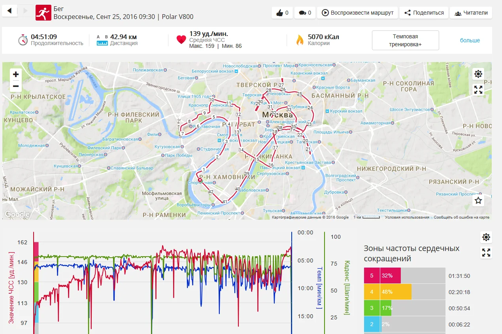Go to next training session arrow
This screenshot has height=334, width=502.
pos(25,11)
